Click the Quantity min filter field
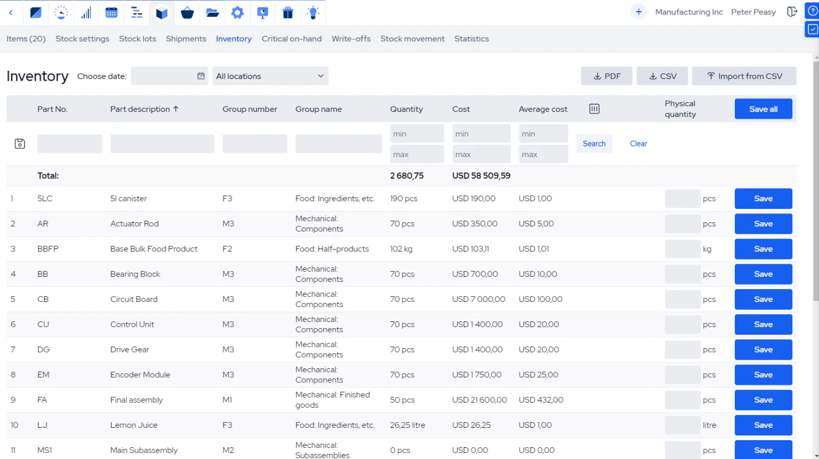 417,134
